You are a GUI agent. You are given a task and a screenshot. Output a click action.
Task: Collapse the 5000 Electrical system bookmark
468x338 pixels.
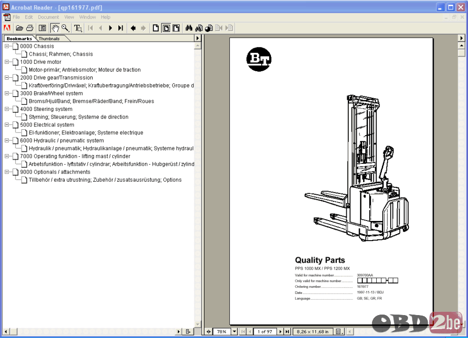pyautogui.click(x=7, y=125)
